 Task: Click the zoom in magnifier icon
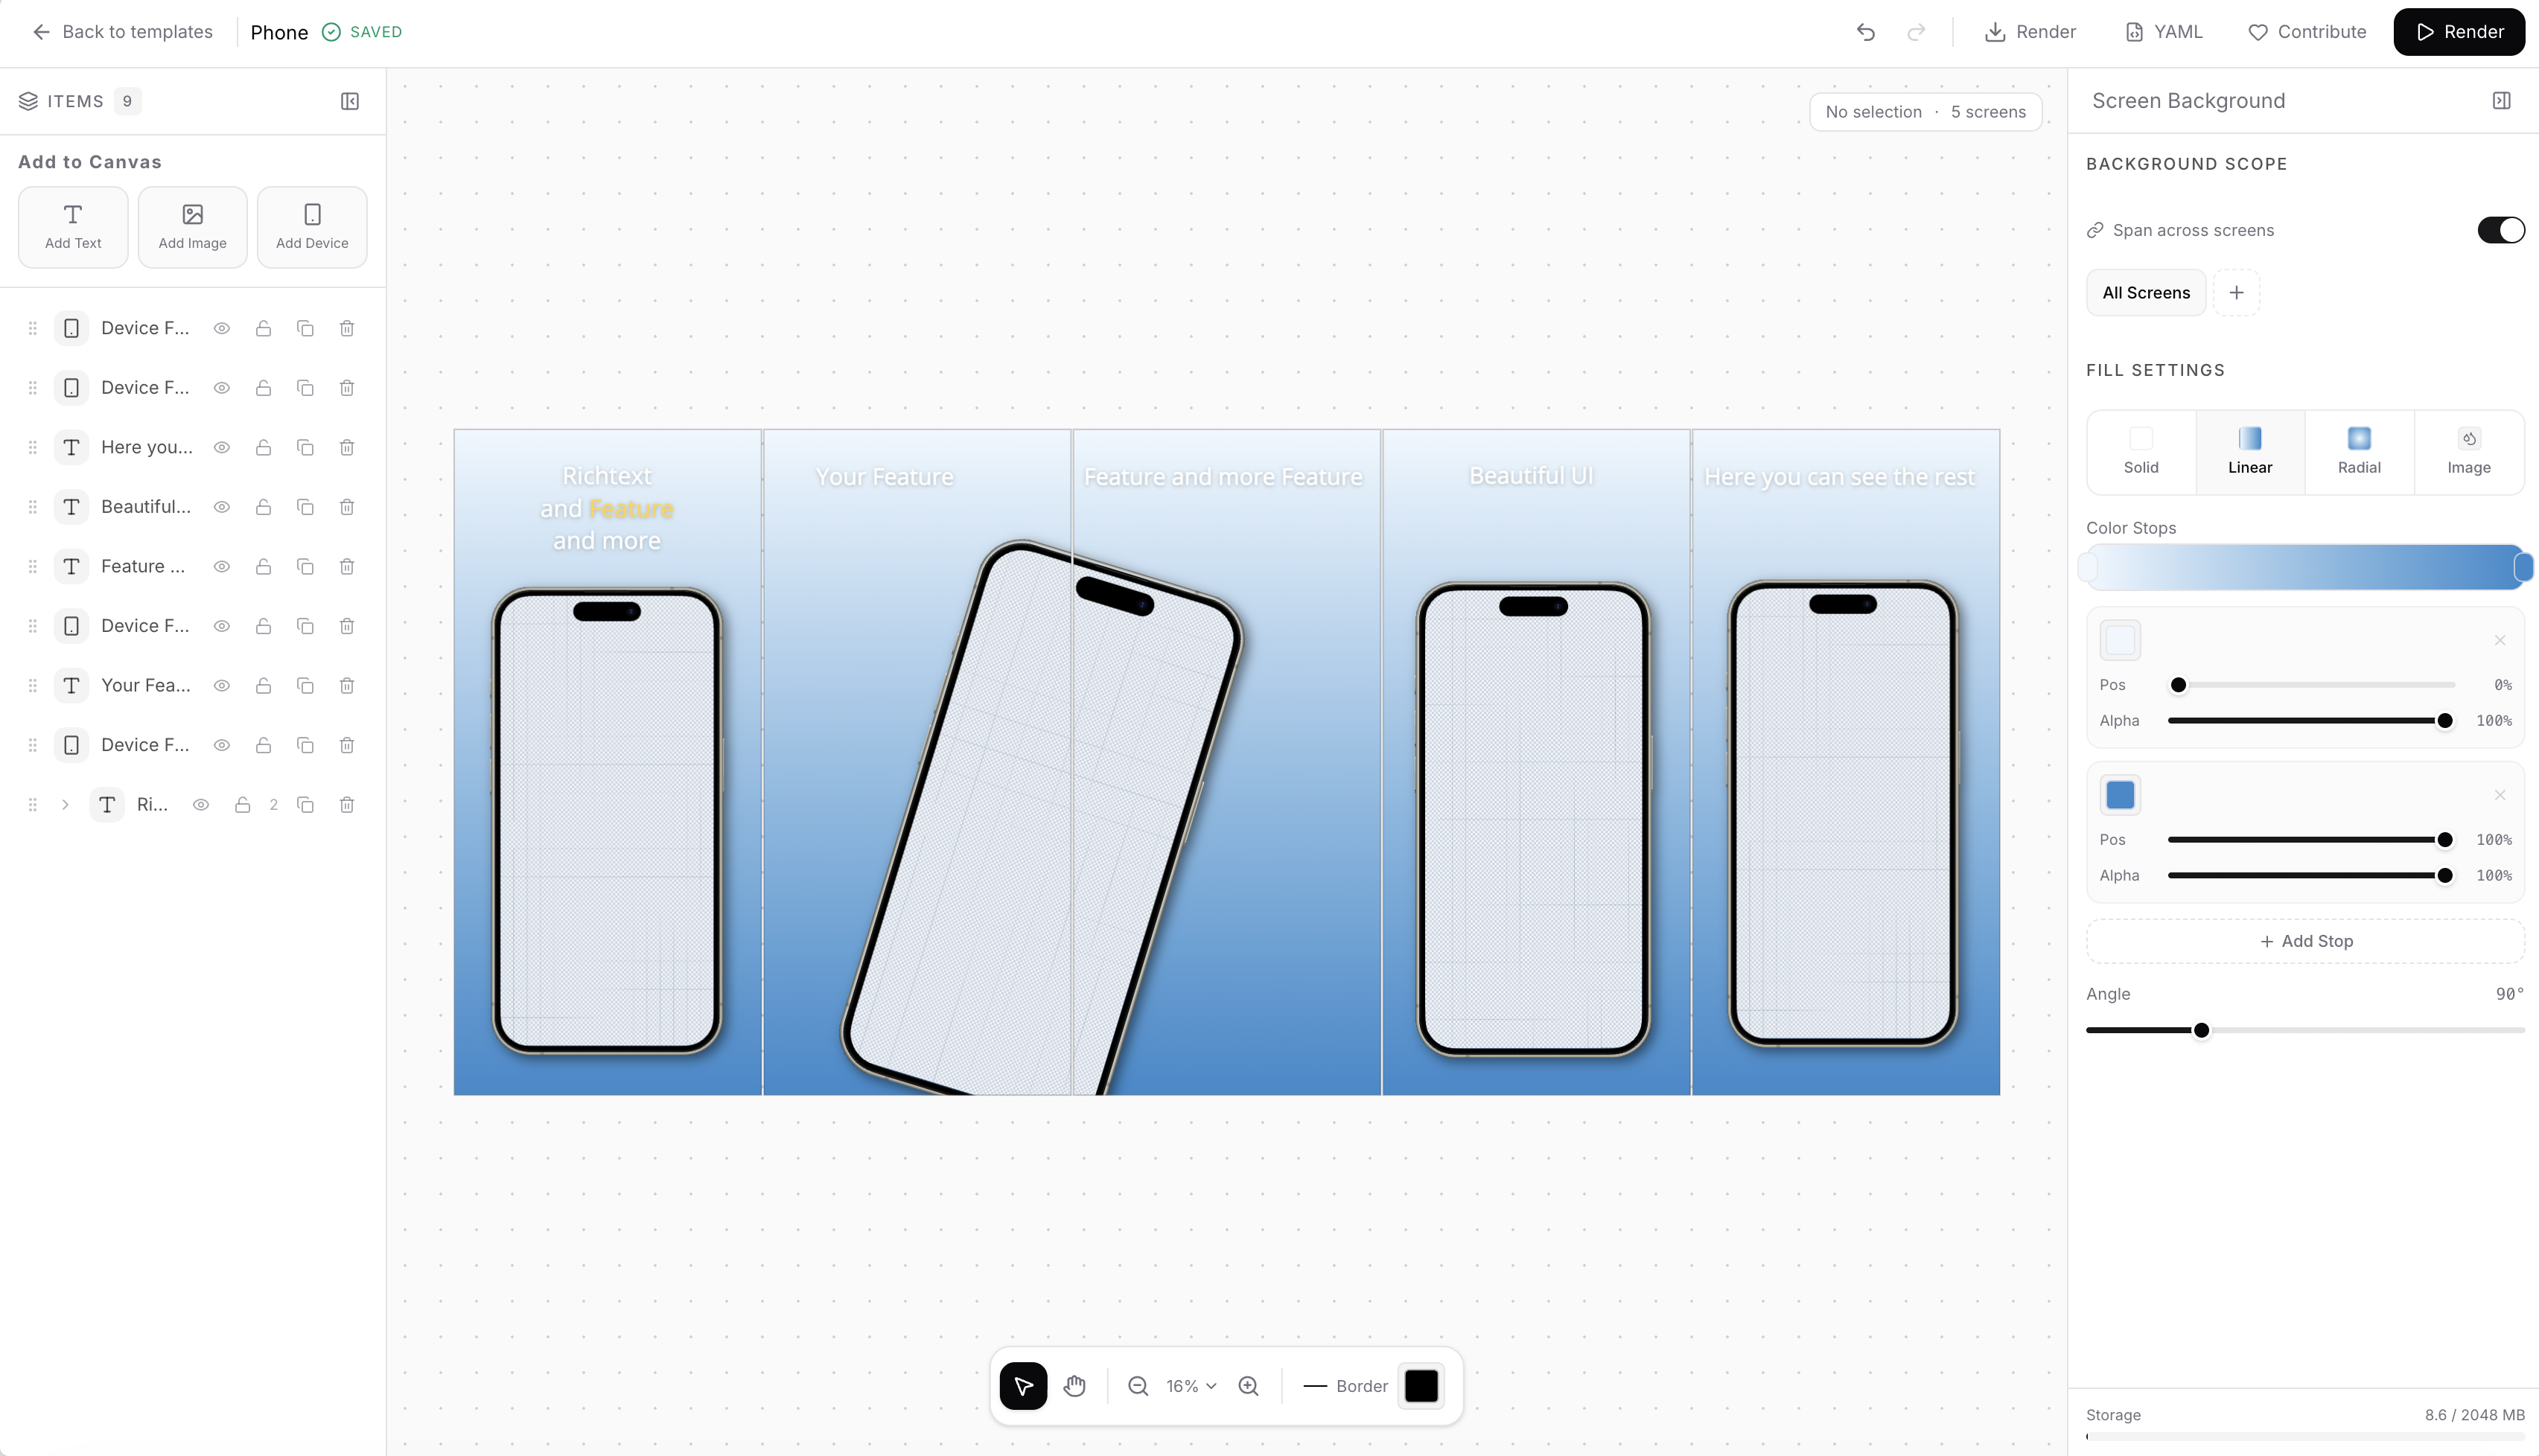tap(1248, 1386)
